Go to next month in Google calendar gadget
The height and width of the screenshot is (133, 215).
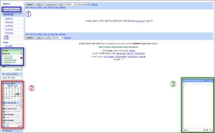tap(21, 86)
